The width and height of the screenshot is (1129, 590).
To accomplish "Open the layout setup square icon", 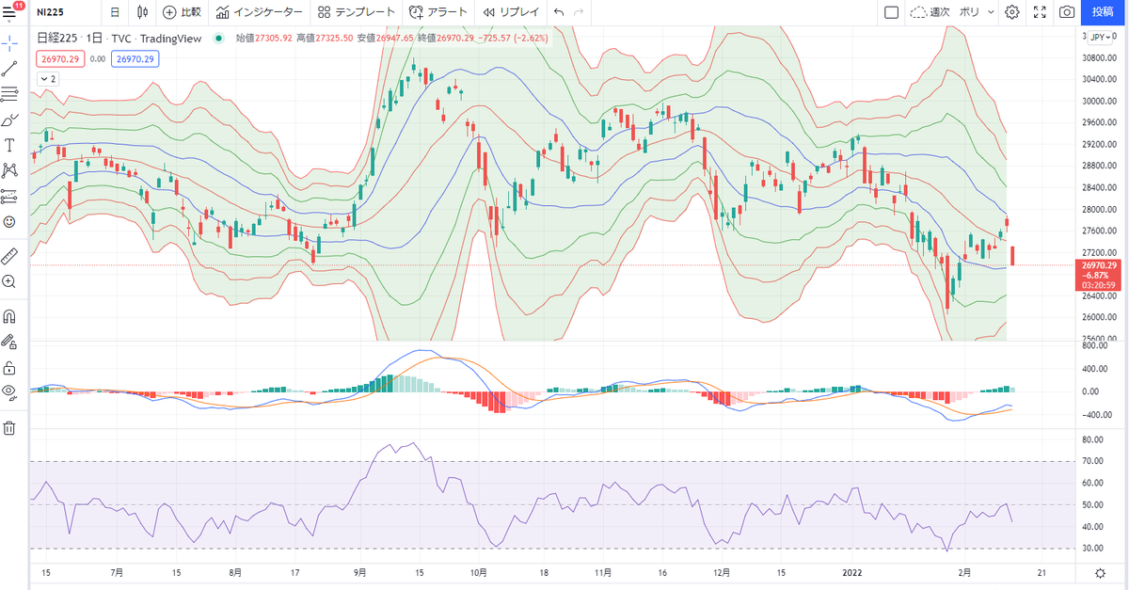I will 892,12.
